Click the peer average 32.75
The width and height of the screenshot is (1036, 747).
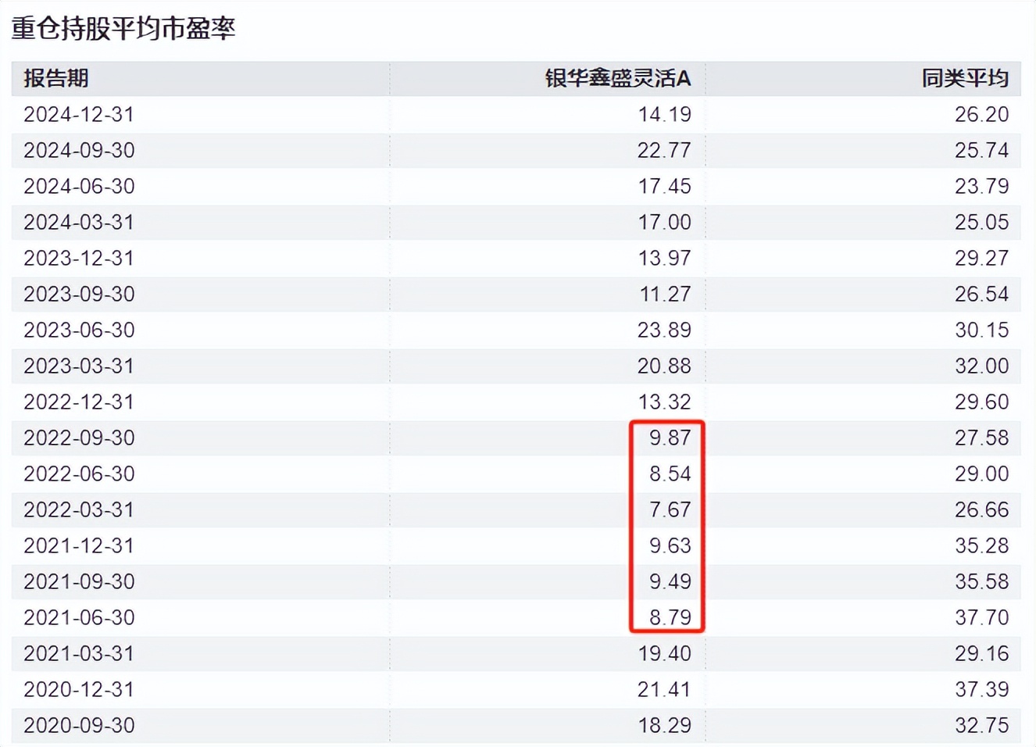pos(982,725)
